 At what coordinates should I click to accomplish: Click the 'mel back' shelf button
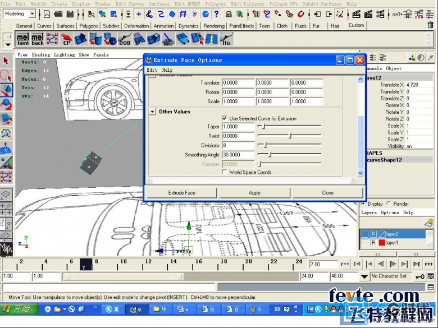(38, 39)
